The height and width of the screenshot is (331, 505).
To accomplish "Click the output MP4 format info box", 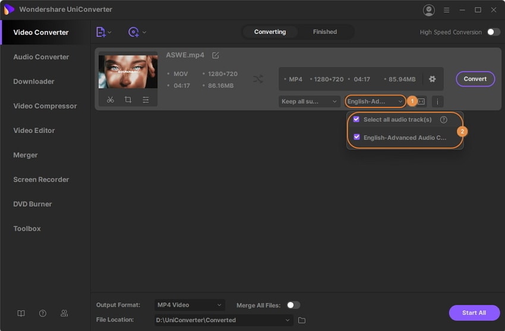I will [361, 79].
